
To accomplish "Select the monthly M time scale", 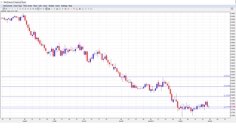I will (43, 9).
